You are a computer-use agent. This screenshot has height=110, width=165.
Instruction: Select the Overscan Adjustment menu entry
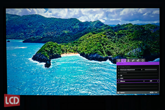click(x=128, y=70)
